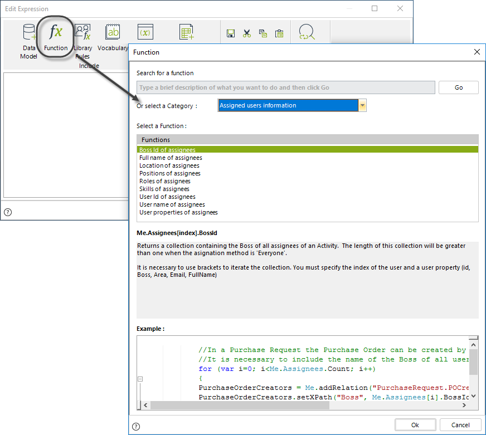Select the Assigned users information combo box
The image size is (486, 435).
click(x=292, y=105)
